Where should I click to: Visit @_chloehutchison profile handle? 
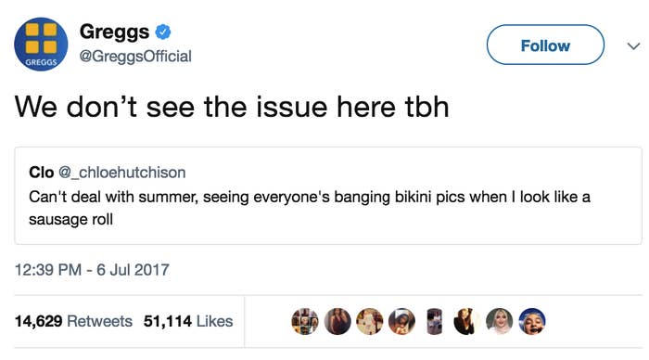(122, 173)
